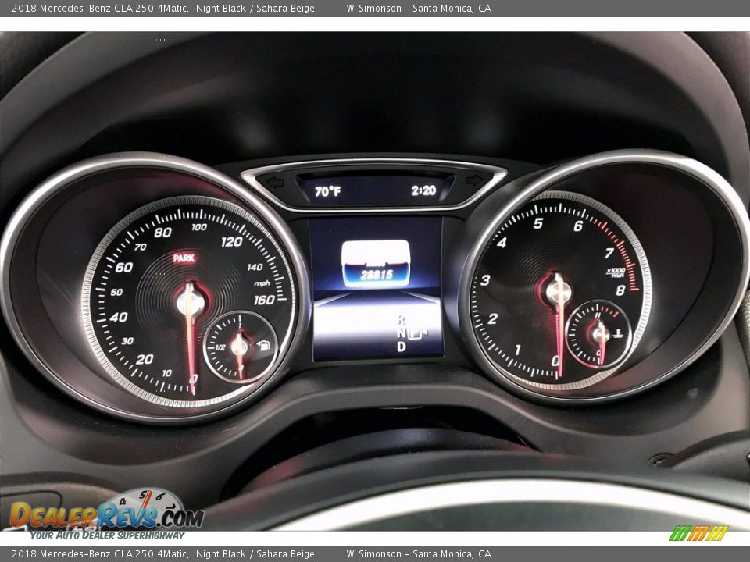Click the 5 mark on the tachometer

tap(538, 223)
